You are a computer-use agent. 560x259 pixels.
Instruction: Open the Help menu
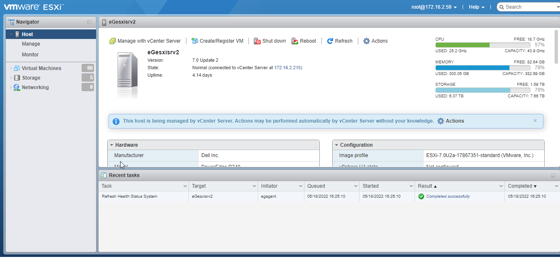click(x=477, y=7)
